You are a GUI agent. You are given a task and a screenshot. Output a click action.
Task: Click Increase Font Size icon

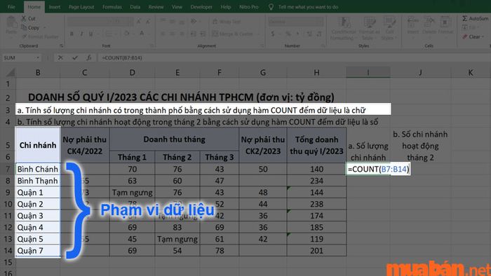(x=138, y=21)
